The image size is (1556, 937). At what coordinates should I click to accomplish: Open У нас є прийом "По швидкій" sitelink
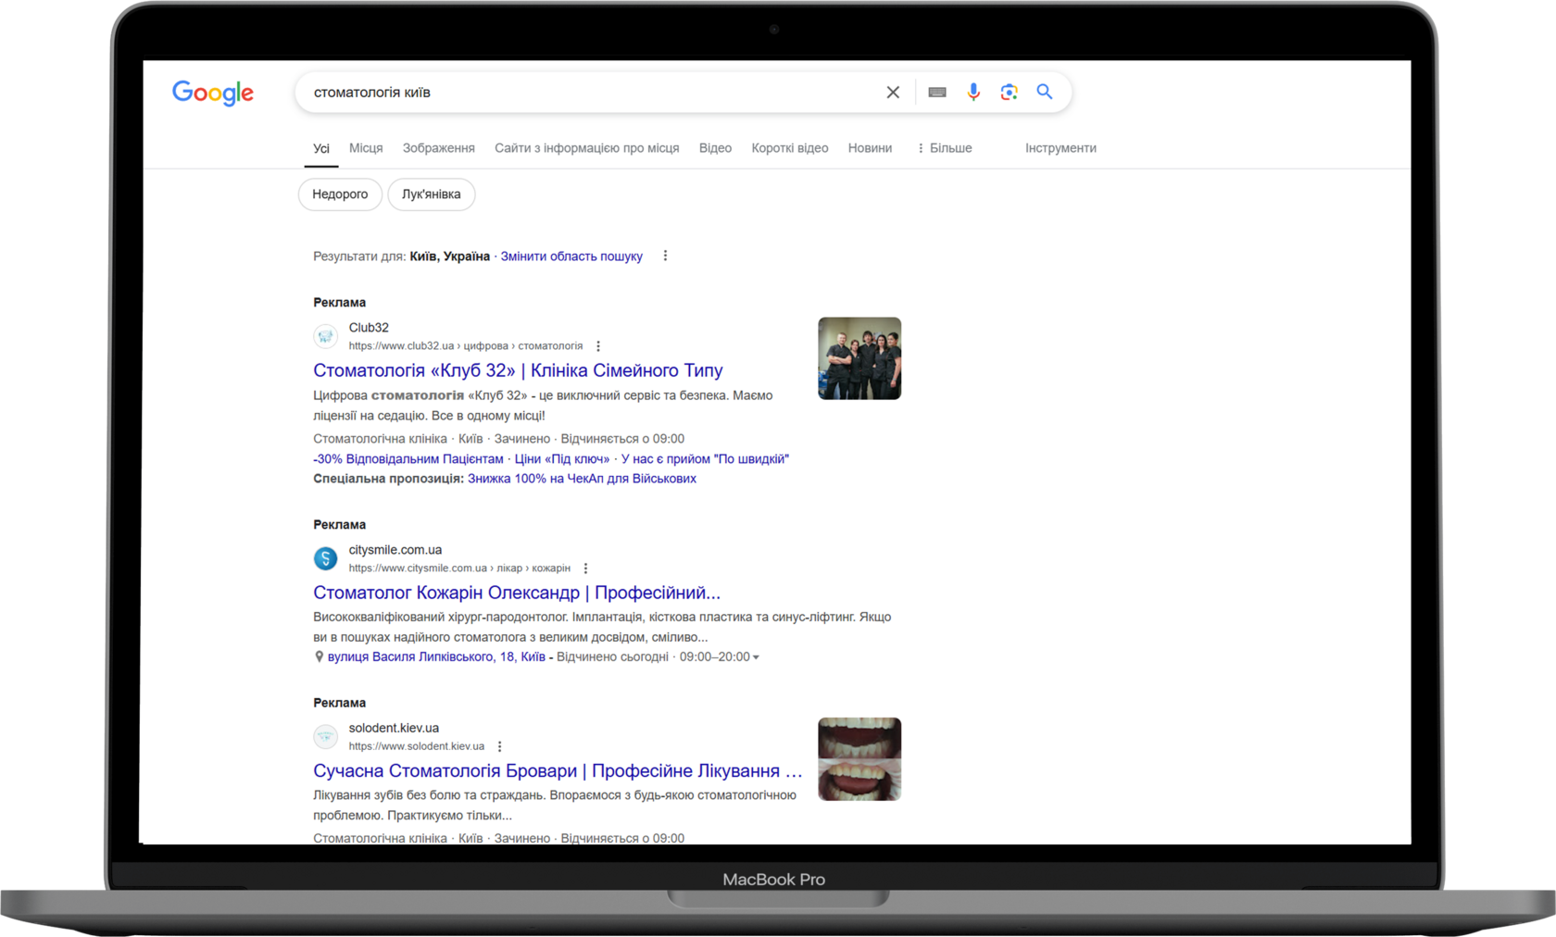pyautogui.click(x=705, y=459)
